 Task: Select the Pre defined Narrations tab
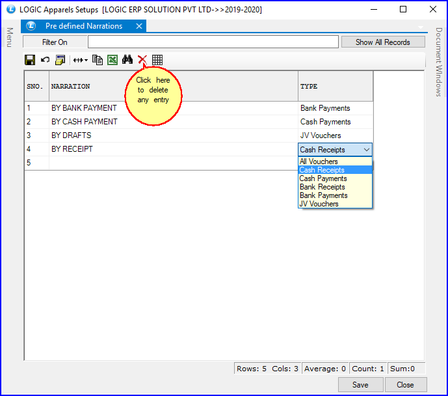[84, 26]
